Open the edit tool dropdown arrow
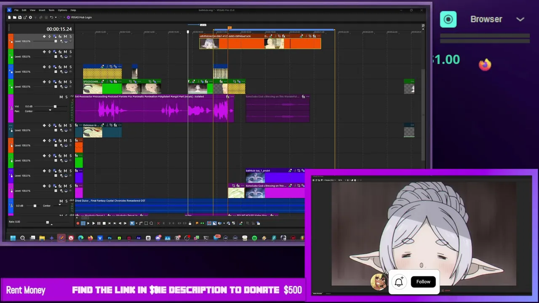The image size is (539, 303). tap(136, 223)
